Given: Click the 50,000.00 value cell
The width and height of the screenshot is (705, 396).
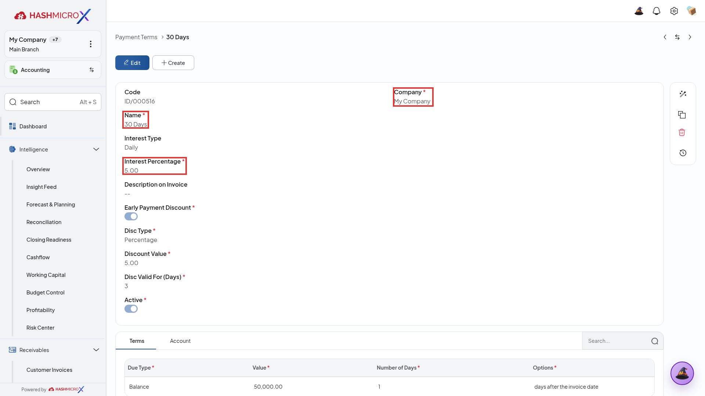Looking at the screenshot, I should coord(268,387).
